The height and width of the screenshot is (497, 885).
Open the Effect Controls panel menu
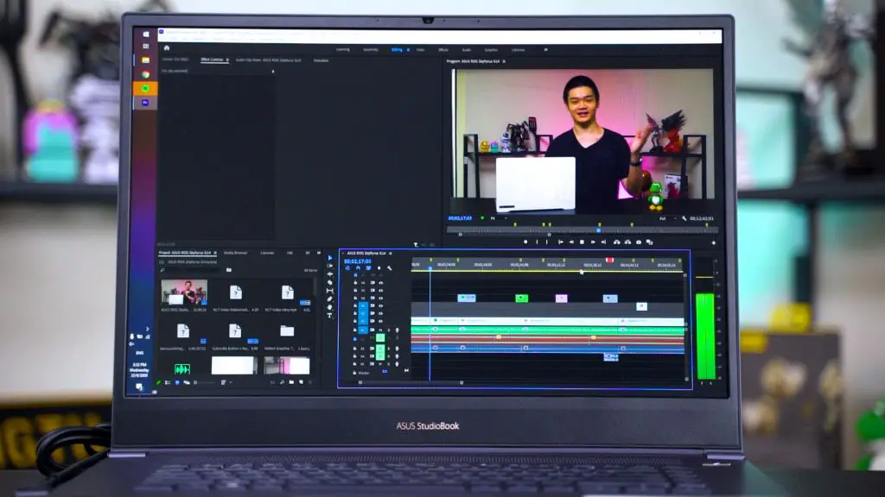point(227,60)
